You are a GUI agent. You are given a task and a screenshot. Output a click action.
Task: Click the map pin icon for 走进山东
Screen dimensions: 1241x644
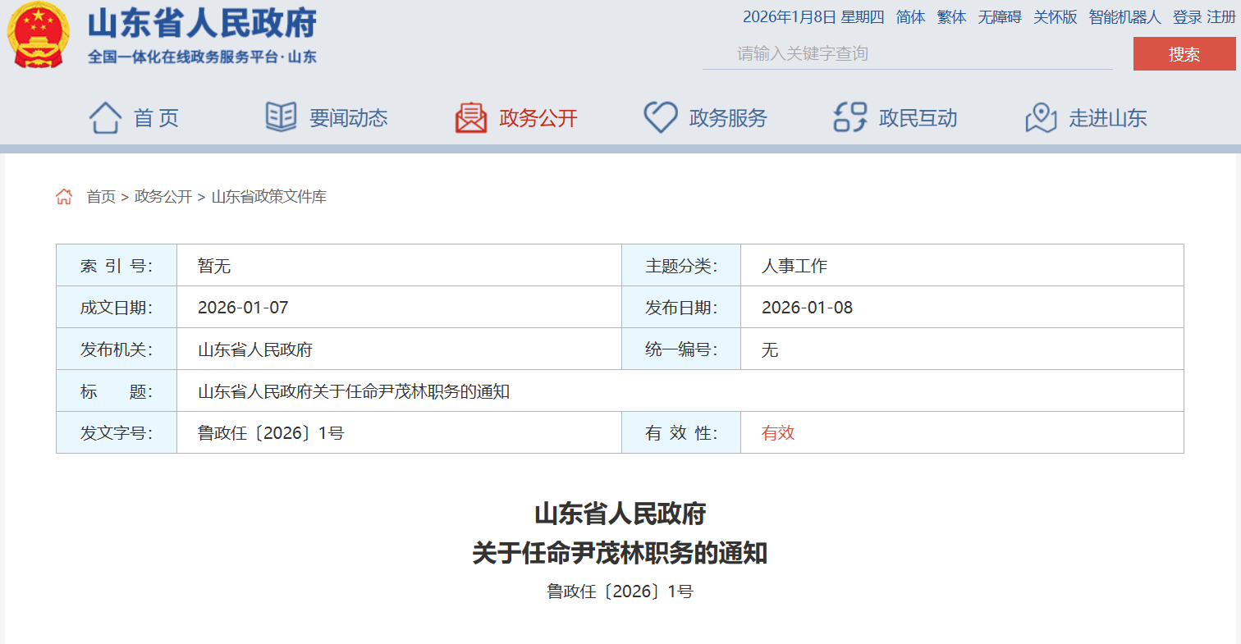click(x=1041, y=118)
